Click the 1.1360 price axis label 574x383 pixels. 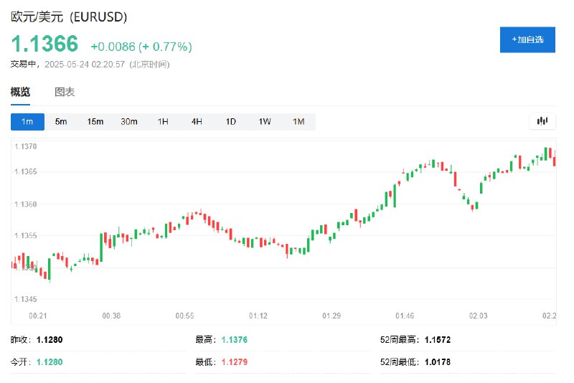tap(26, 204)
